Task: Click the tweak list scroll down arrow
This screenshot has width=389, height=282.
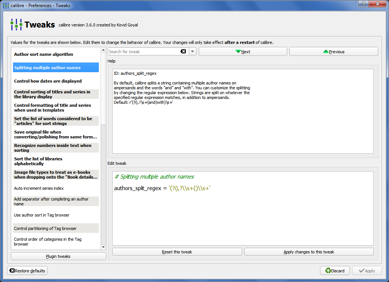Action: 103,247
